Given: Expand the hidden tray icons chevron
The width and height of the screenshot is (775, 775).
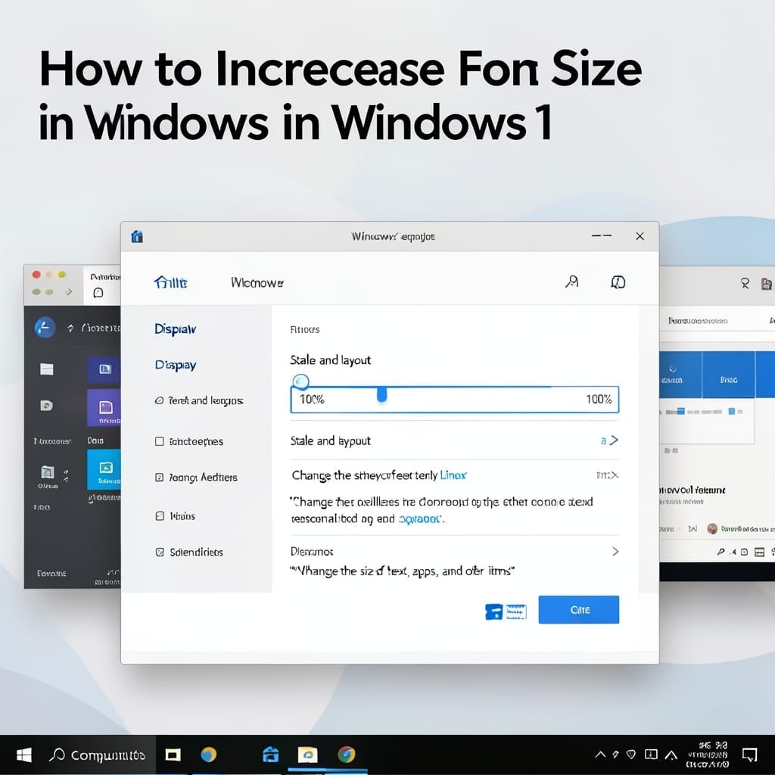Looking at the screenshot, I should coord(600,755).
